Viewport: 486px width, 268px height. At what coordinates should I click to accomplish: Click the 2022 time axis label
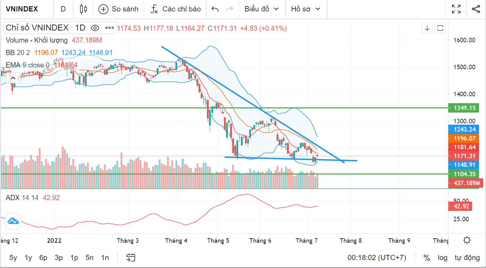pos(54,240)
